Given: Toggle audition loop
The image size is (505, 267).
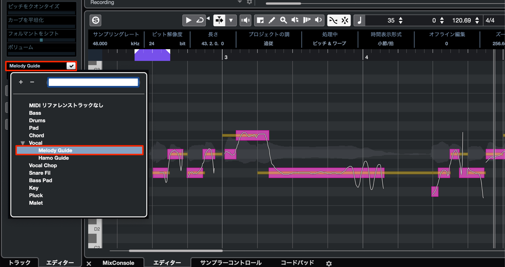Looking at the screenshot, I should point(200,20).
